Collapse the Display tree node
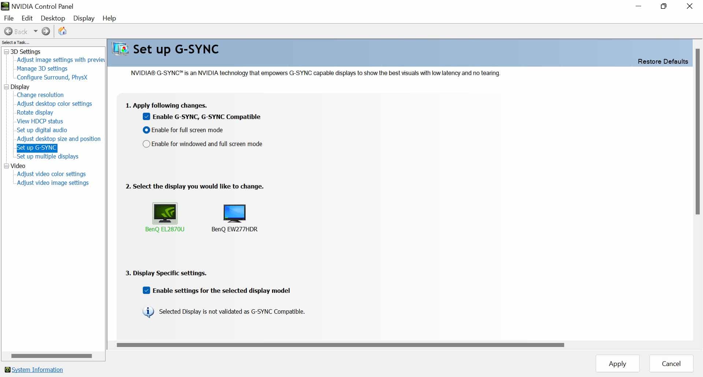This screenshot has height=377, width=703. 6,87
